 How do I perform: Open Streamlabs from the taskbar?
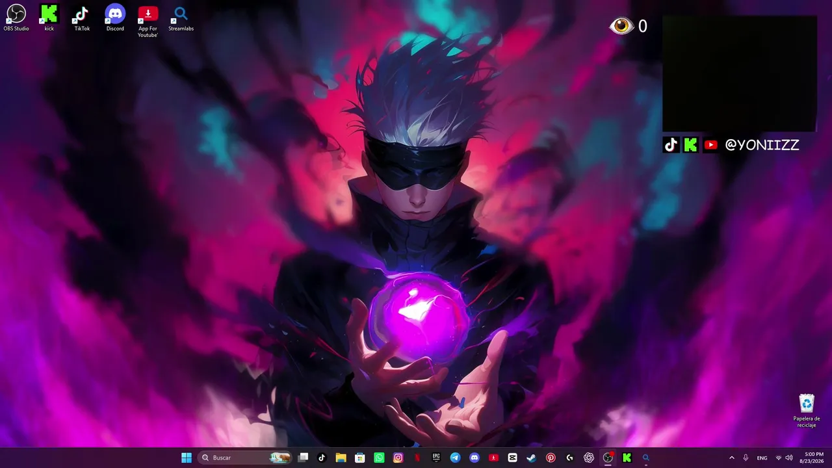click(645, 458)
